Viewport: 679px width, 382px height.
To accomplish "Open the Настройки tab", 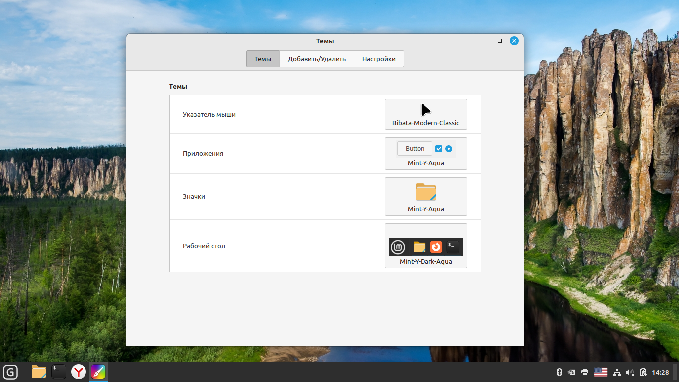I will click(379, 59).
